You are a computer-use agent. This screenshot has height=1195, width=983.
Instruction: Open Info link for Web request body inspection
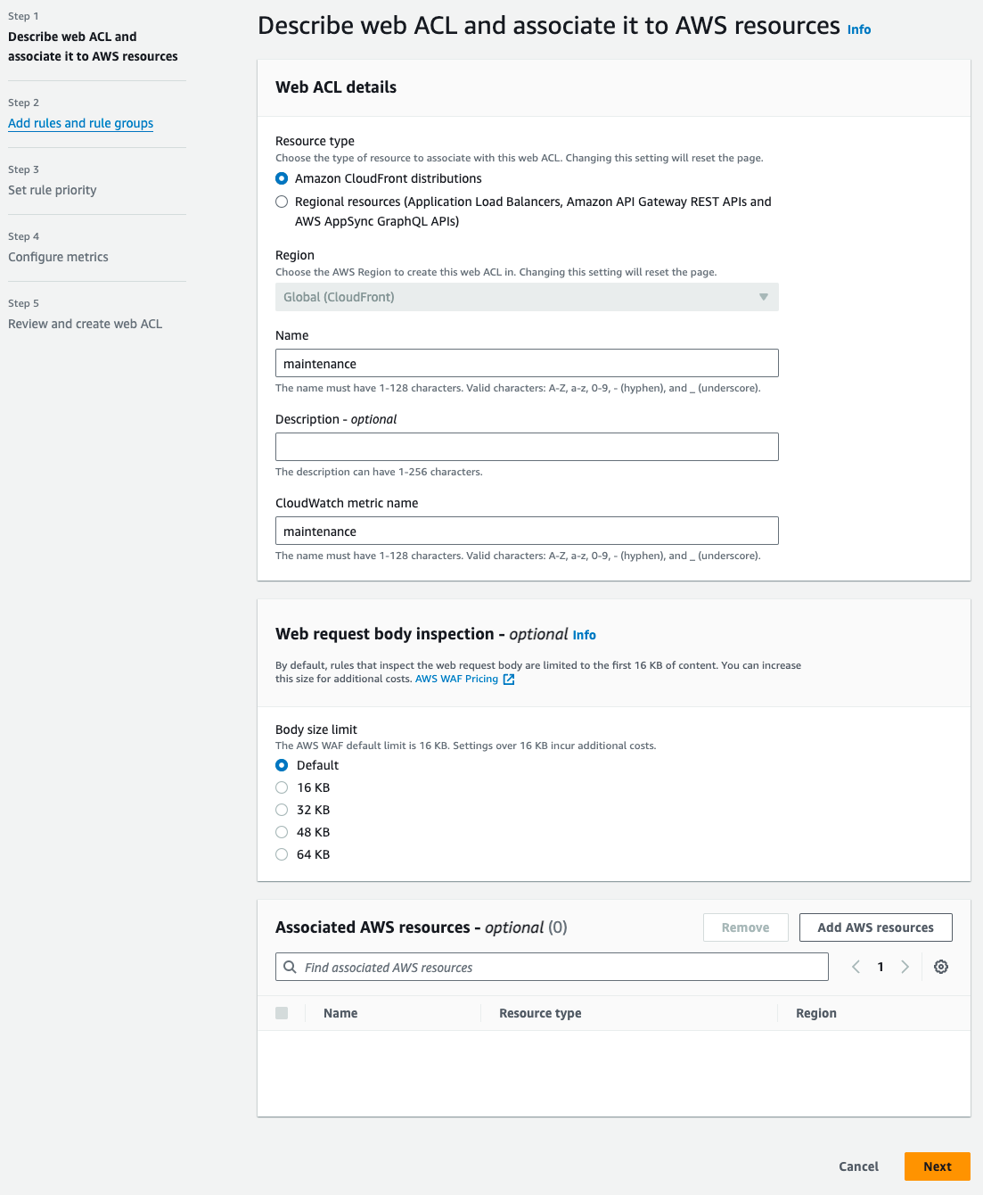(x=585, y=635)
